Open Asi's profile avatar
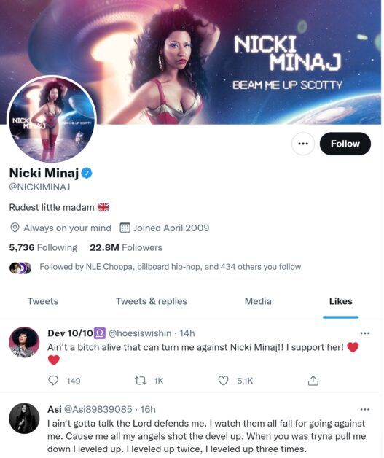The height and width of the screenshot is (458, 384). point(24,419)
